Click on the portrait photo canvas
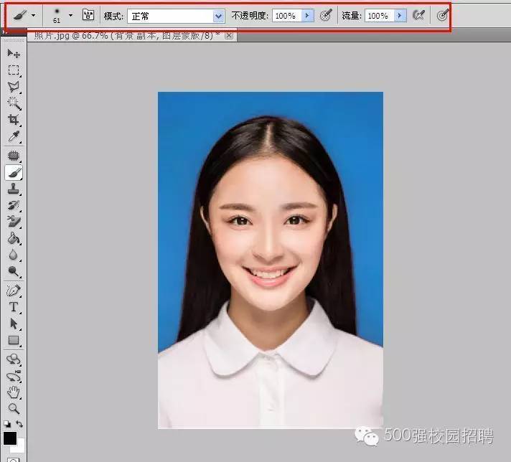 (x=271, y=260)
